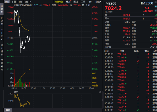Select the 5分 period tab
This screenshot has width=157, height=112.
[x=26, y=2]
